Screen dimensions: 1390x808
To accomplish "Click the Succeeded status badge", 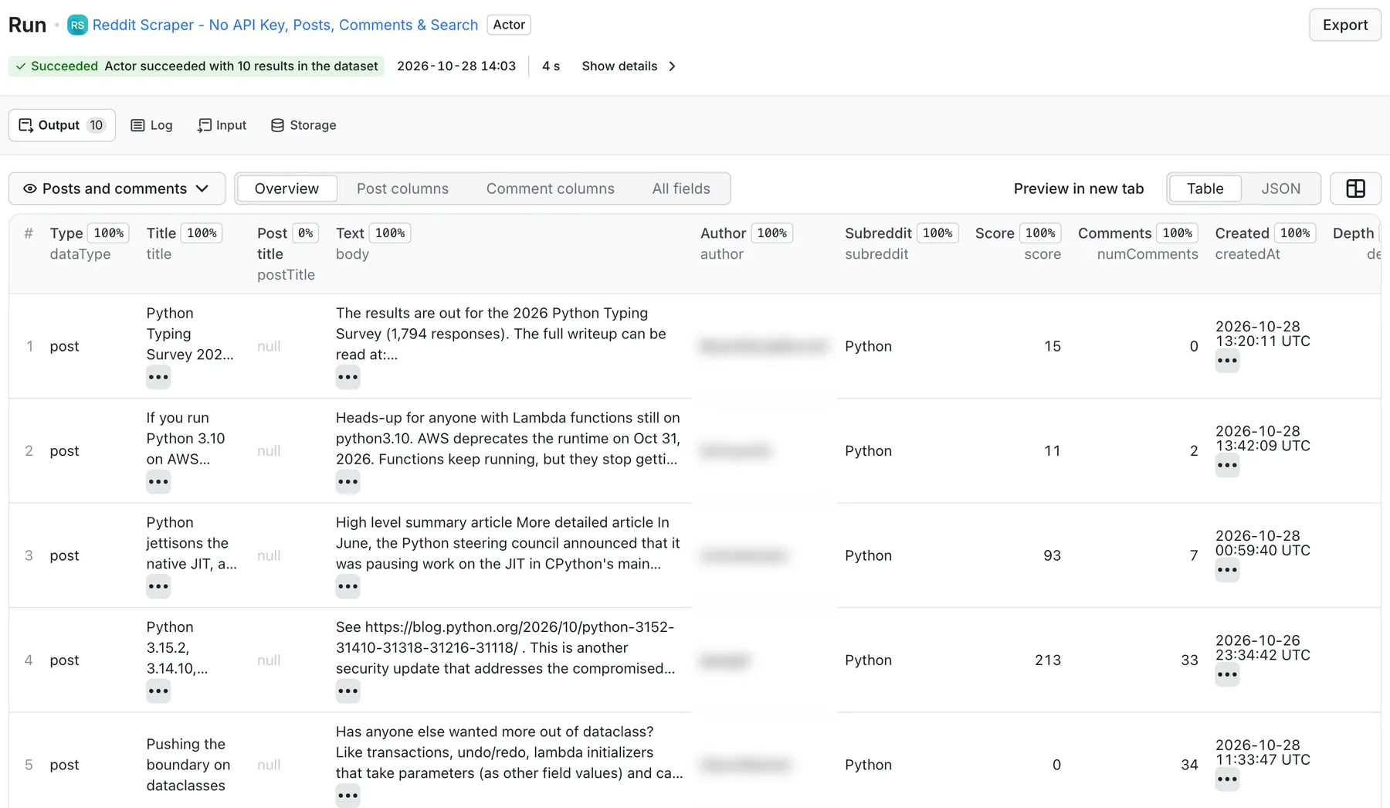I will point(196,66).
